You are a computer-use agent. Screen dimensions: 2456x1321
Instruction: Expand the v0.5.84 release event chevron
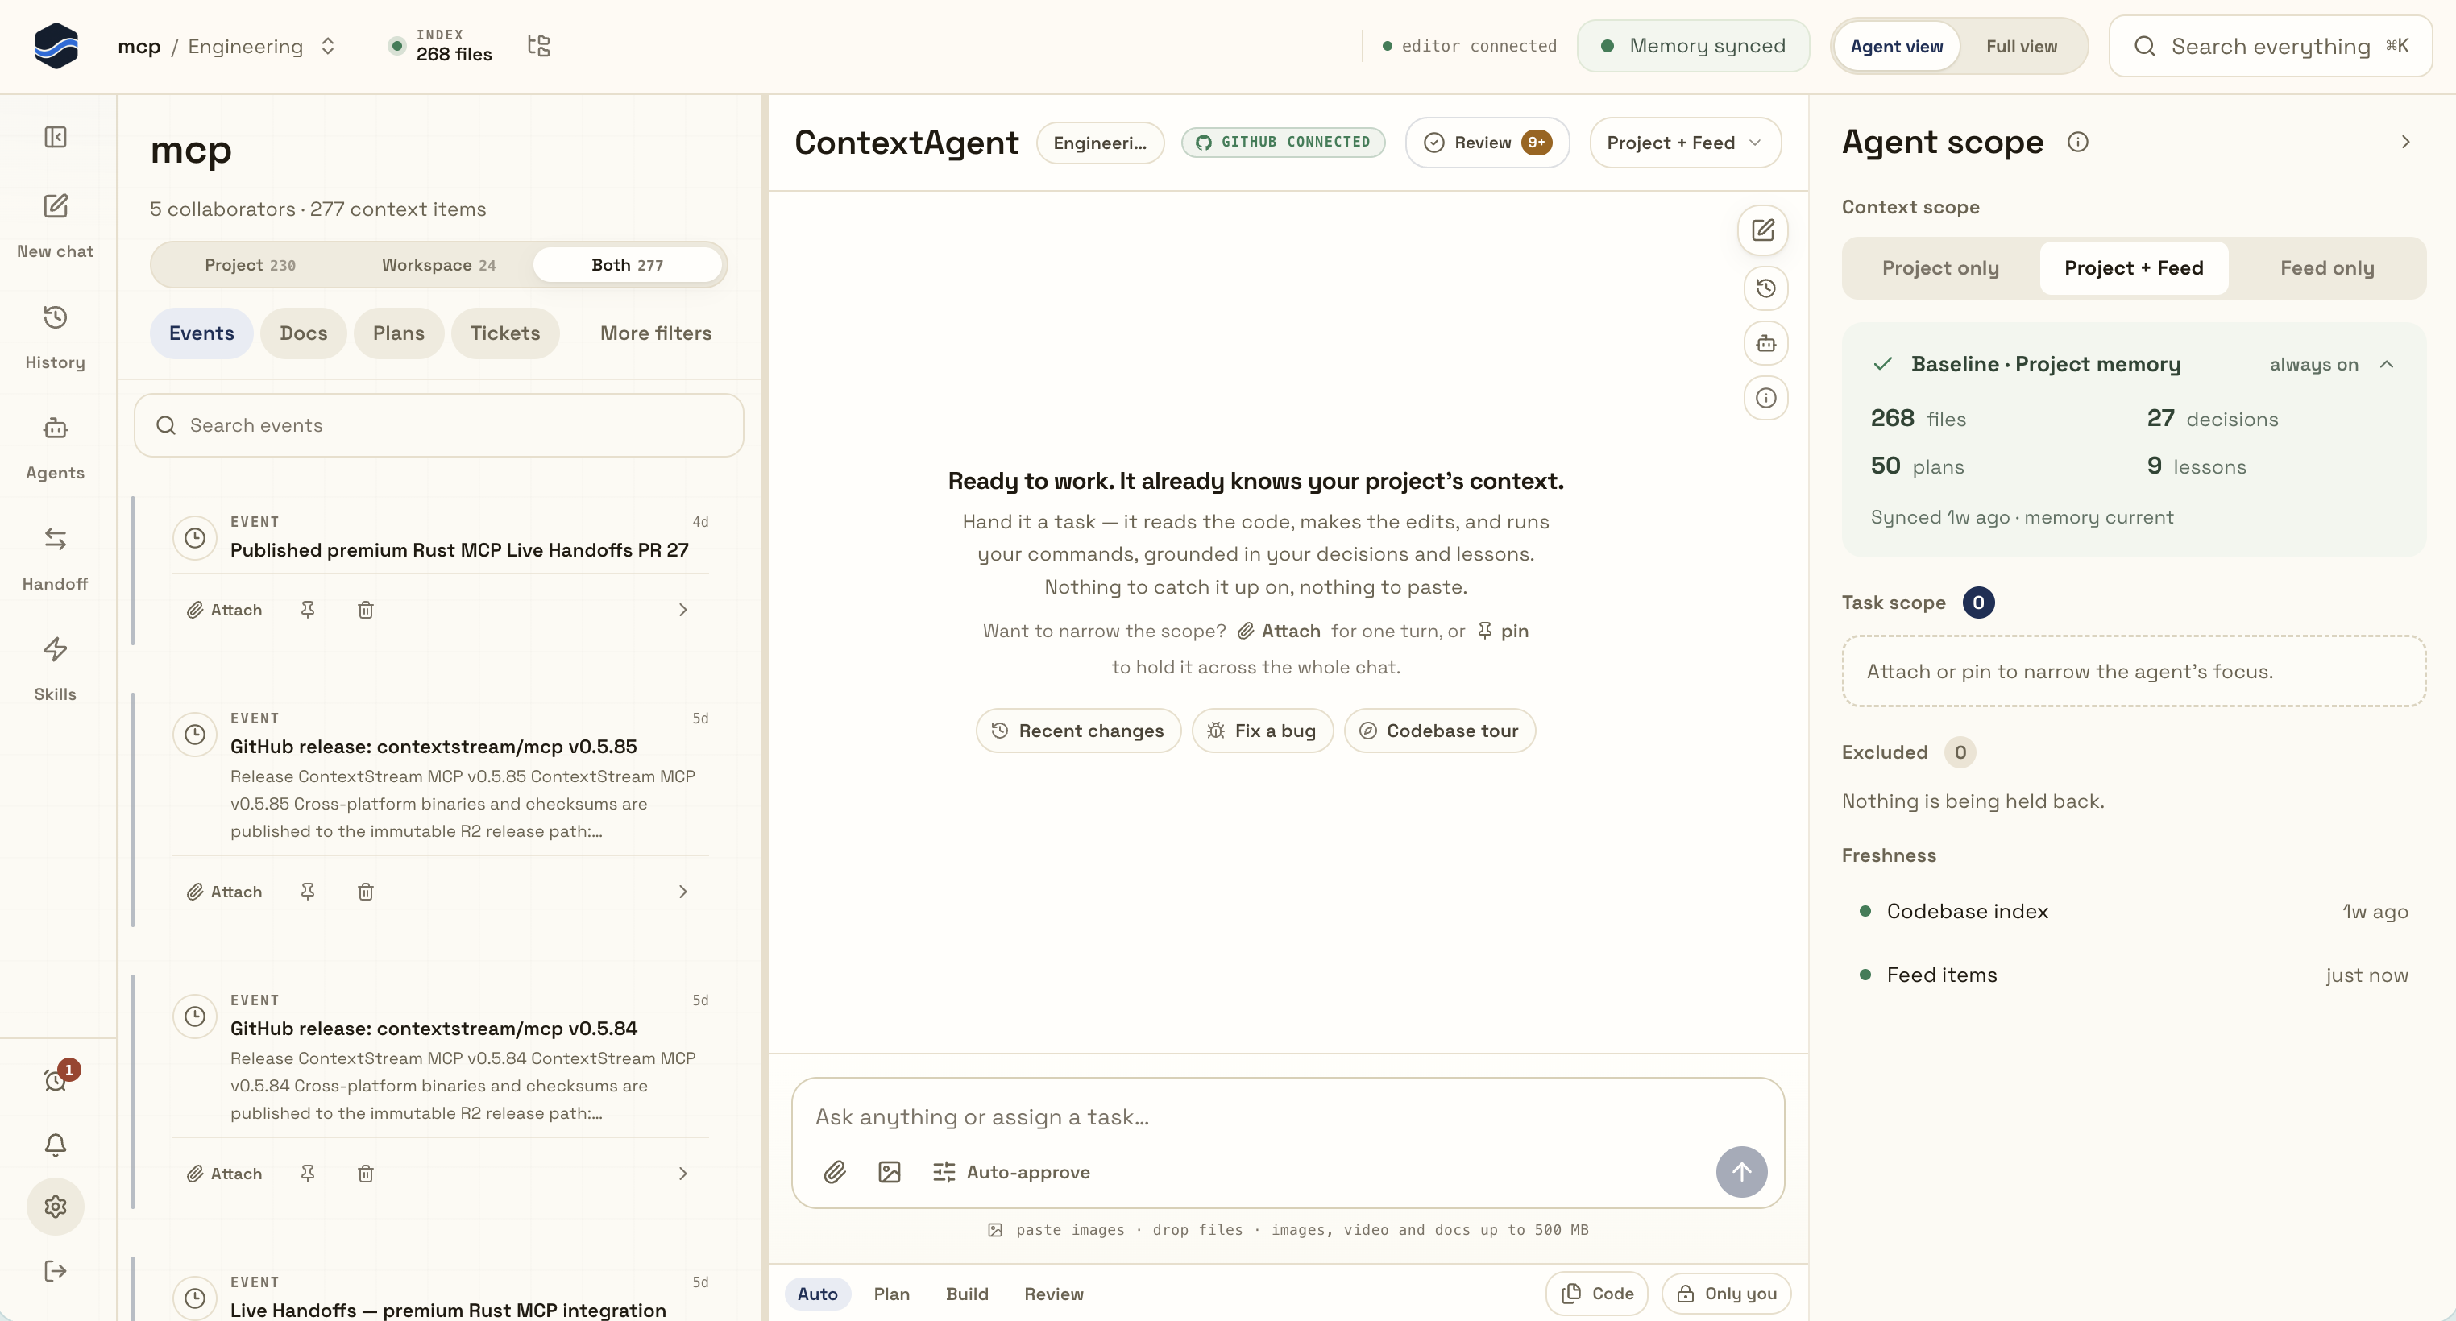point(682,1174)
